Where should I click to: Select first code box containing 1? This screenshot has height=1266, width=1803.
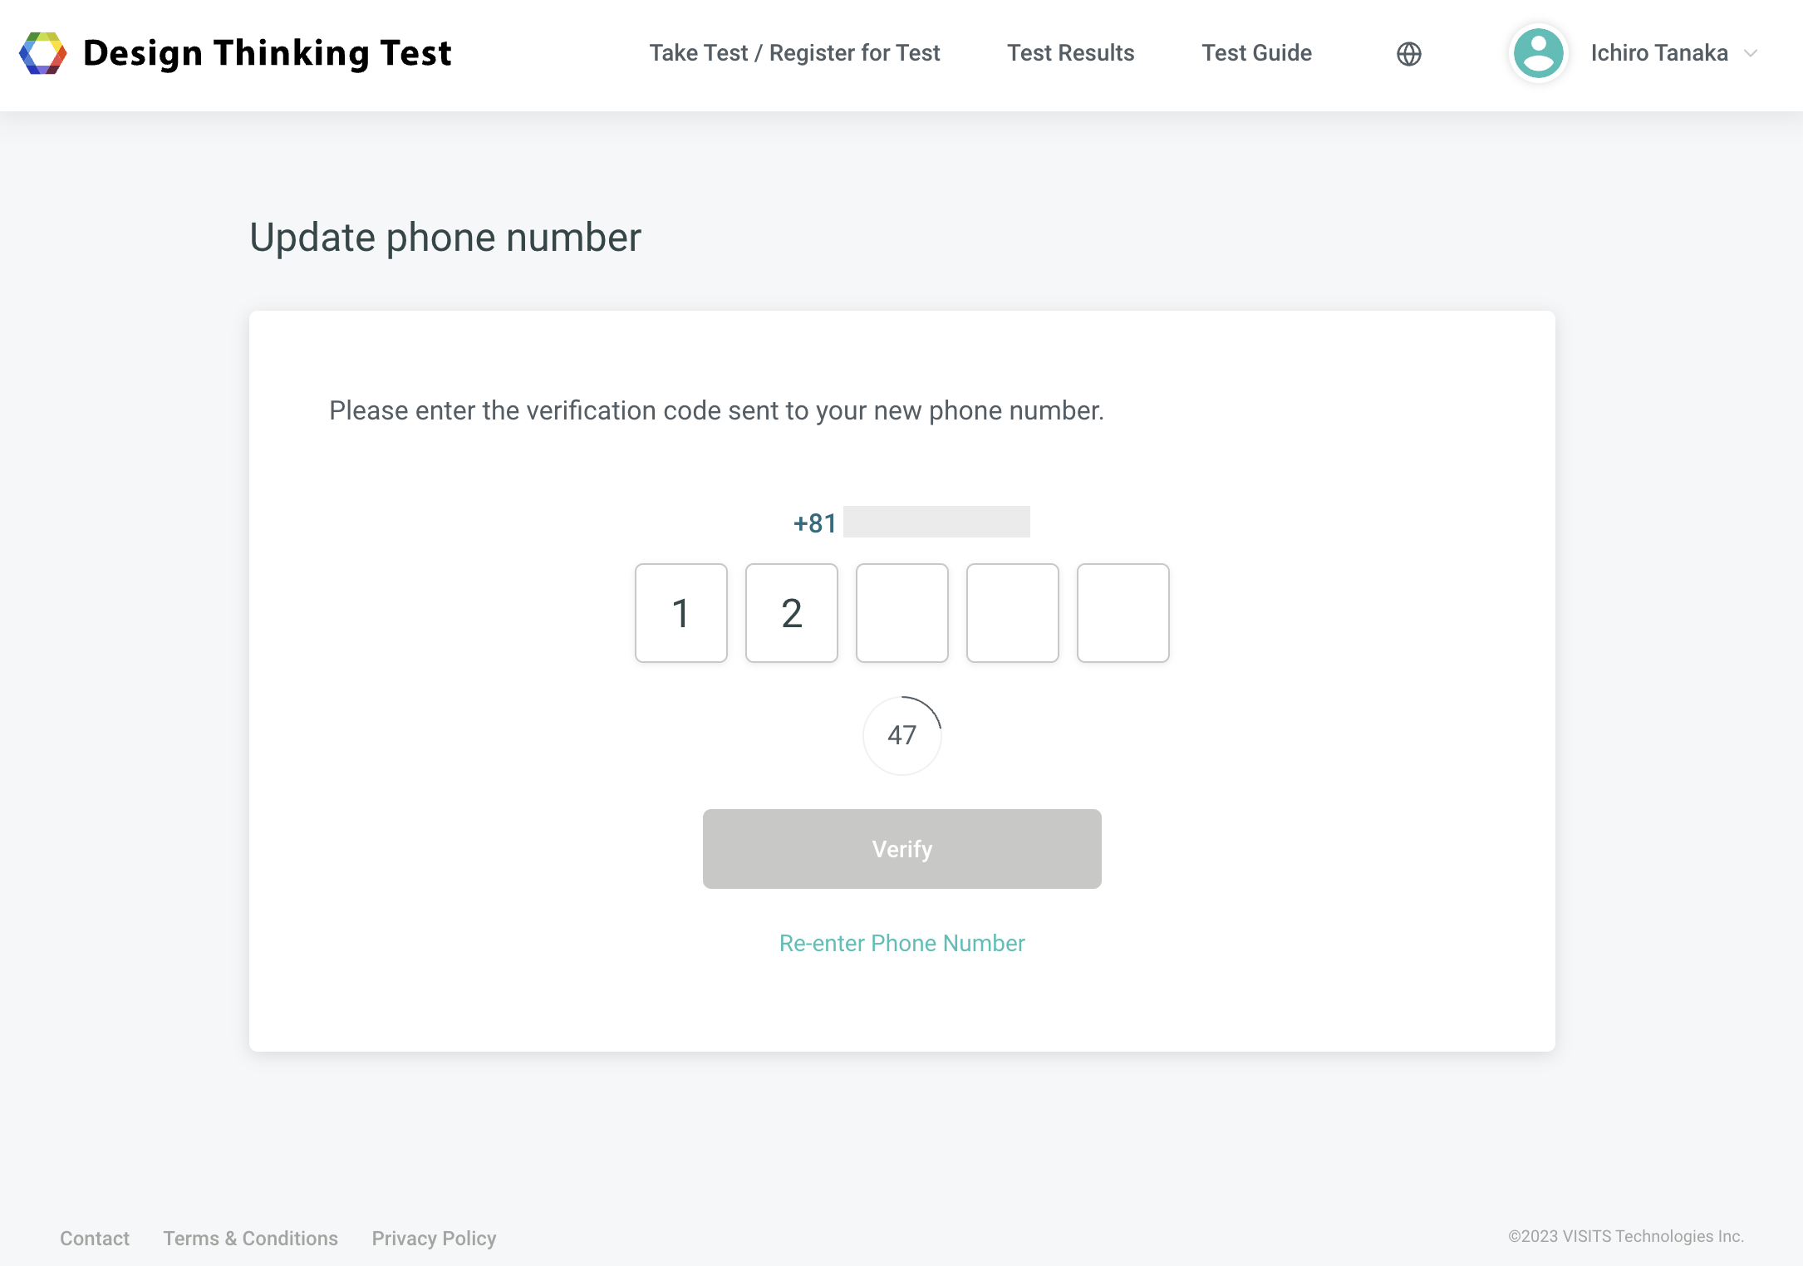(x=681, y=613)
